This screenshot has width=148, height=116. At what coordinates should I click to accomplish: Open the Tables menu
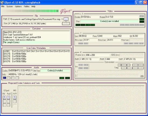27,6
